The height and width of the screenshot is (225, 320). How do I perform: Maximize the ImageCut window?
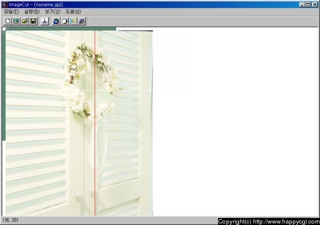coord(308,4)
